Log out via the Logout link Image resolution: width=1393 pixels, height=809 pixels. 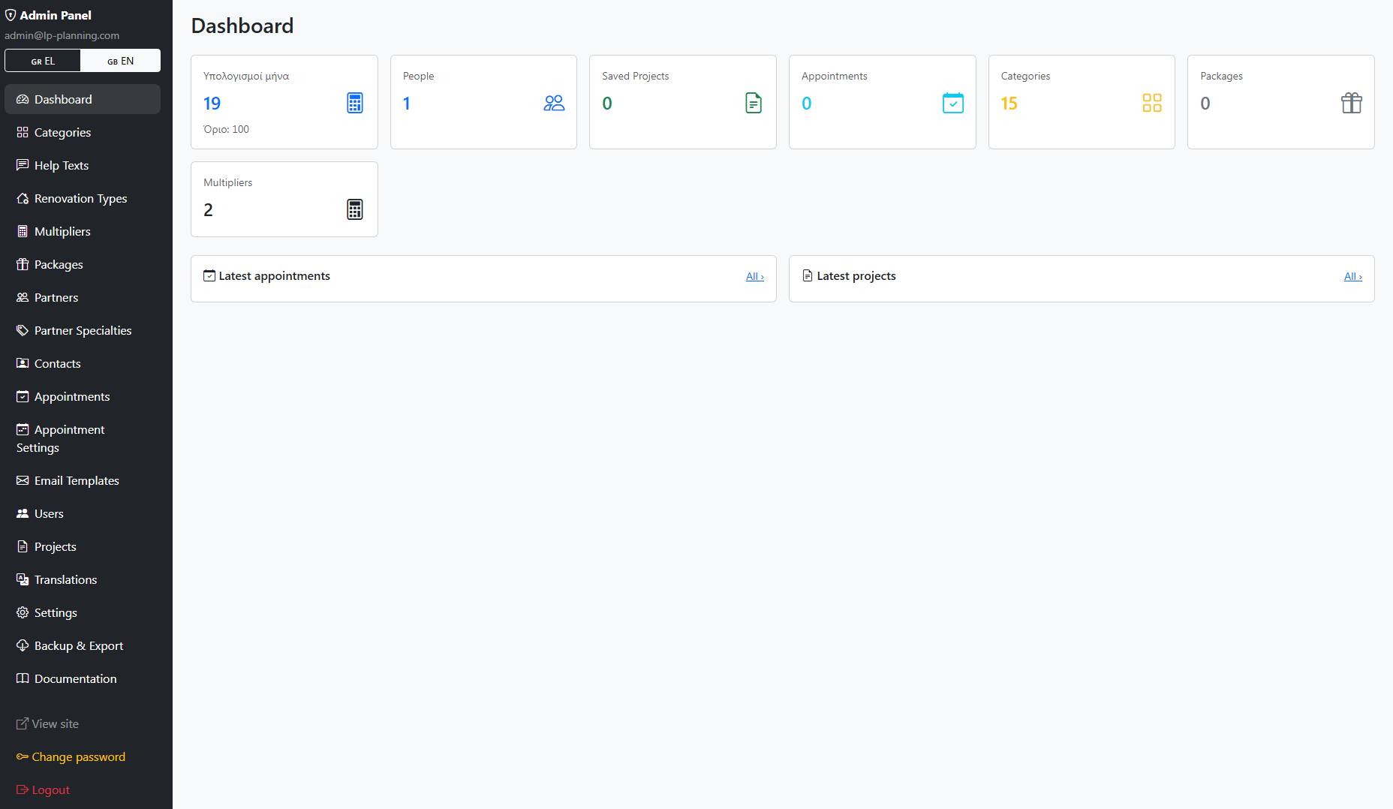tap(43, 789)
